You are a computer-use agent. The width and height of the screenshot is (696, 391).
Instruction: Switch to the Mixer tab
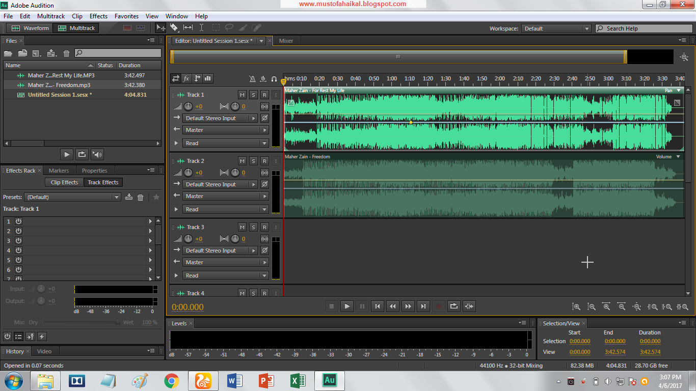[286, 41]
